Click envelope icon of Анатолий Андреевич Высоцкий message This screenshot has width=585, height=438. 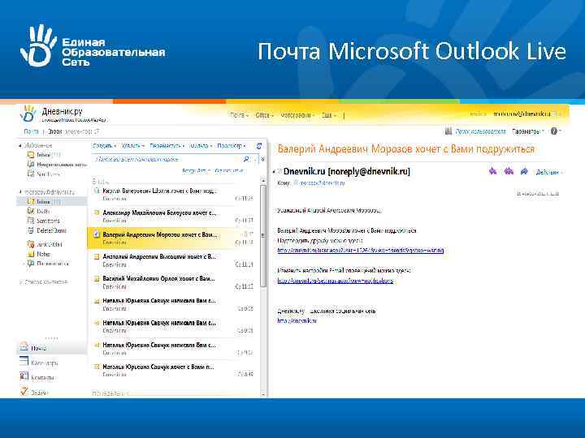click(x=97, y=256)
